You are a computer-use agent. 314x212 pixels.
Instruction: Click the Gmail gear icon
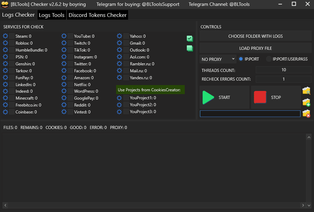click(119, 43)
